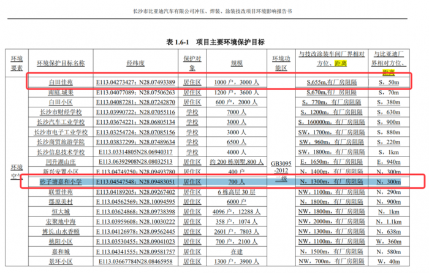429x273 pixels.
Task: Select the 保护对象 column header
Action: (x=192, y=63)
